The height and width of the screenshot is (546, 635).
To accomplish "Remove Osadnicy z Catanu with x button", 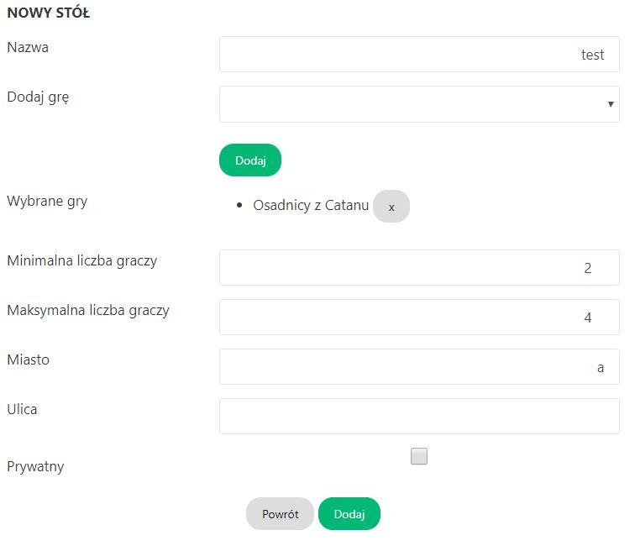I will pyautogui.click(x=391, y=206).
